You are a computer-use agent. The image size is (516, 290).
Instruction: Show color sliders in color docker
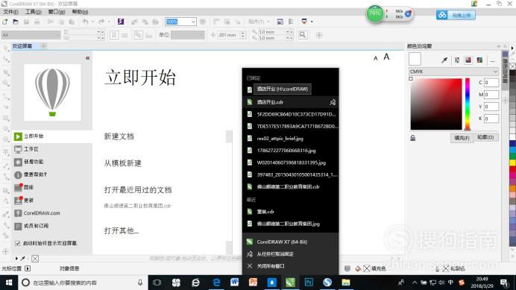pos(457,60)
